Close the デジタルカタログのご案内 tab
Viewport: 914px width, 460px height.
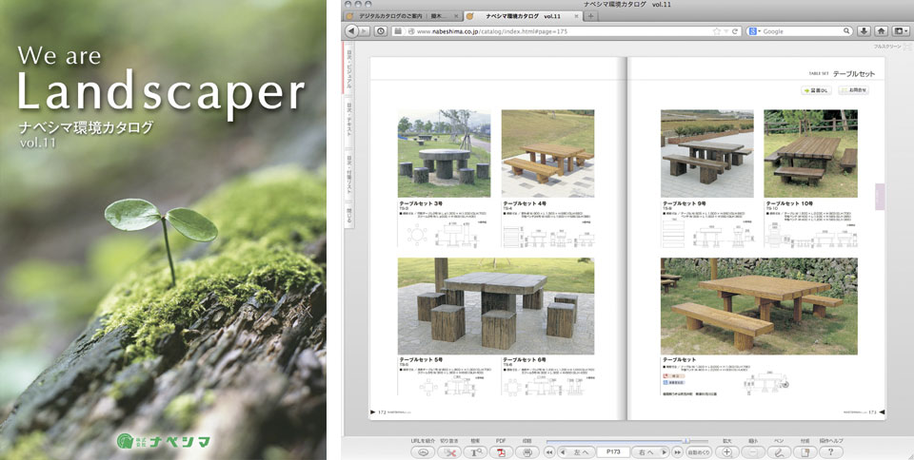[458, 17]
